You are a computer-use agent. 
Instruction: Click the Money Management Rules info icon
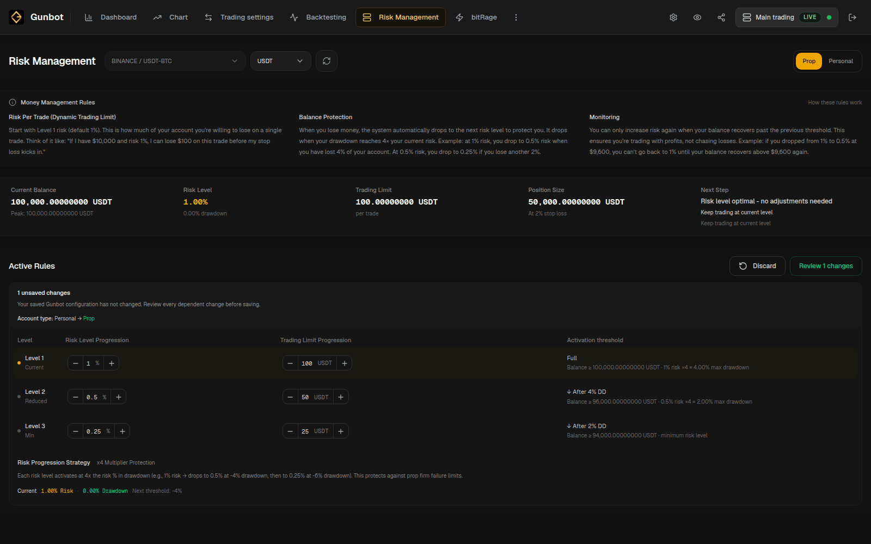(13, 102)
